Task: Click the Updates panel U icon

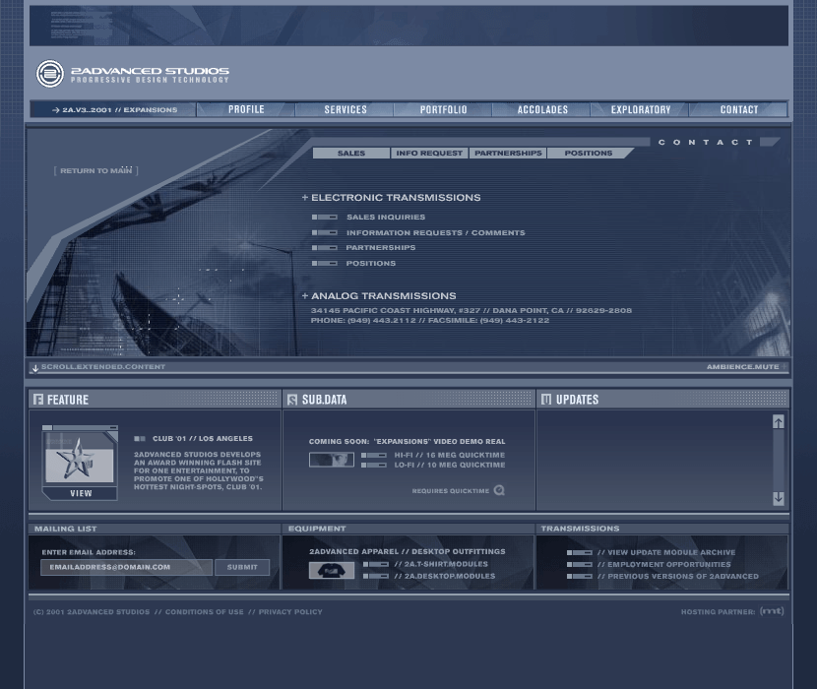Action: [x=546, y=400]
